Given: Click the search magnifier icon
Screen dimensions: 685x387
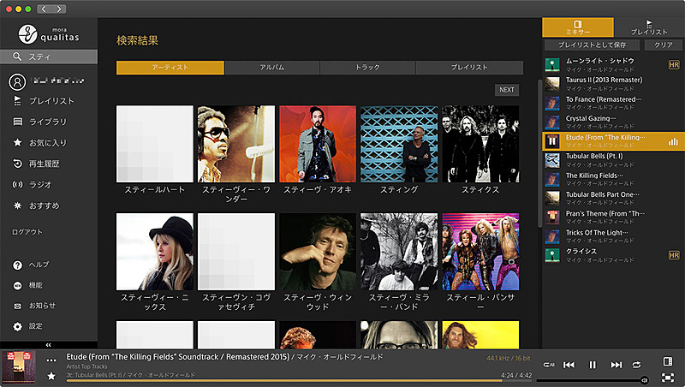Looking at the screenshot, I should click(17, 57).
